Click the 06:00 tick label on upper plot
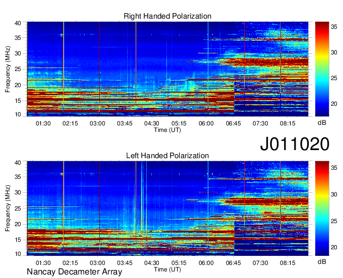Image resolution: width=343 pixels, height=278 pixels. click(206, 123)
